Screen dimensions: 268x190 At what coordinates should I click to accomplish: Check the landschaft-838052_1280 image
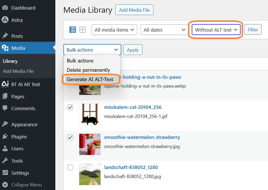point(70,167)
